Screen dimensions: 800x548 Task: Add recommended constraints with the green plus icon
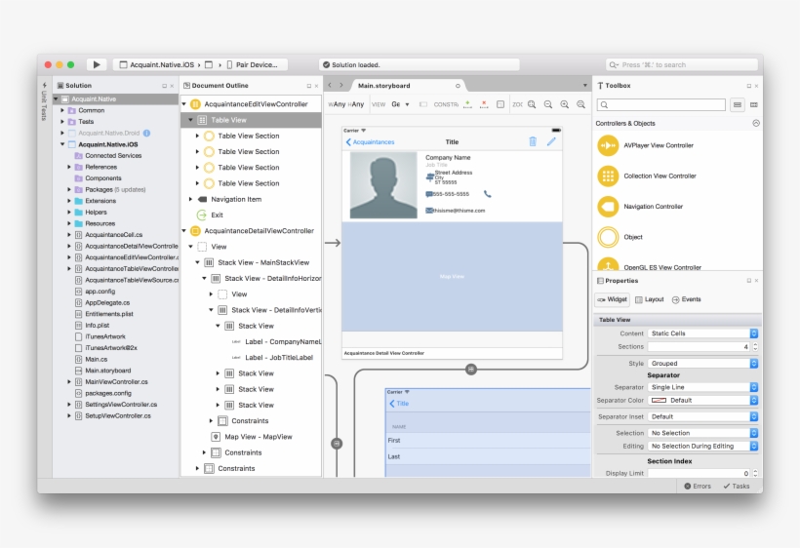467,104
